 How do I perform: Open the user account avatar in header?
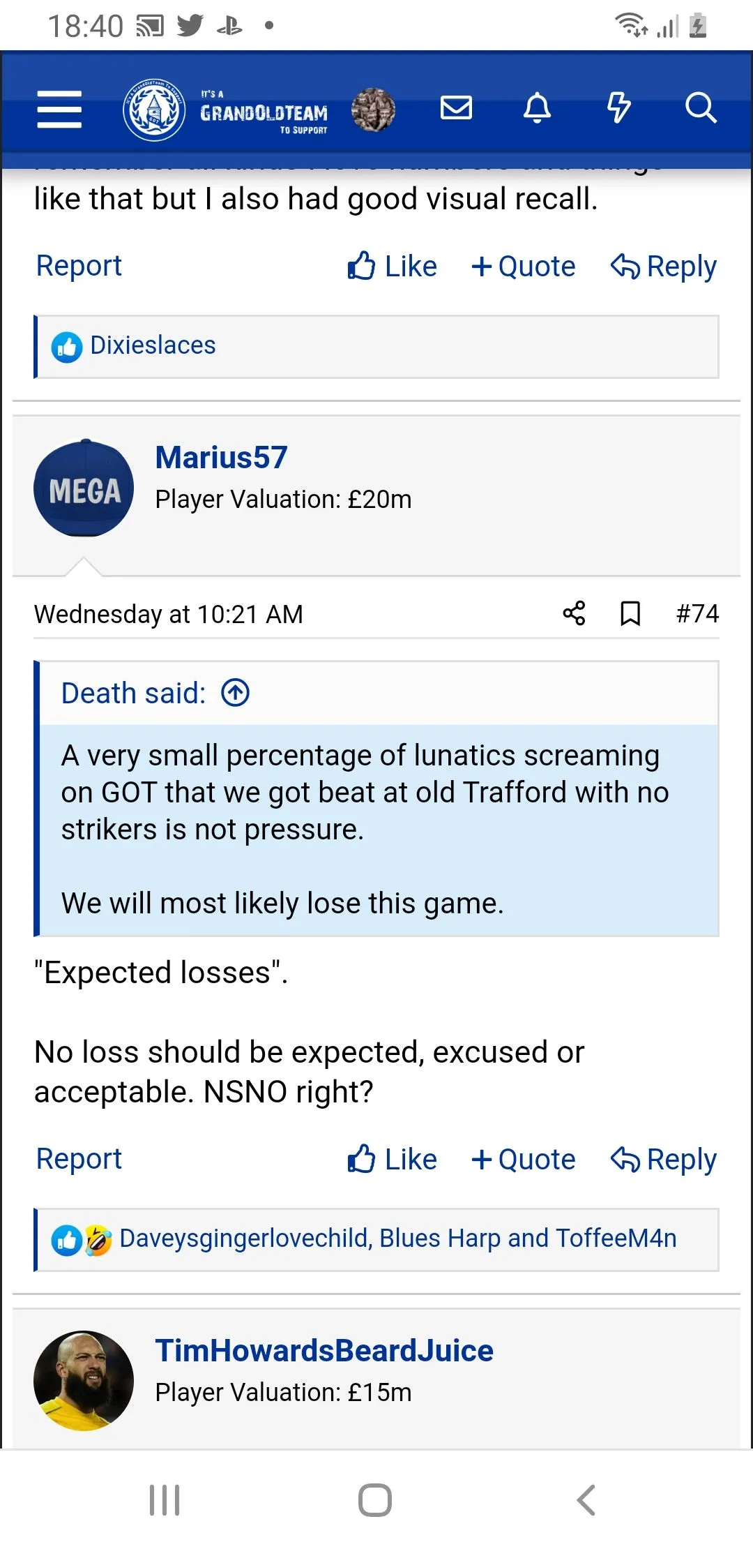(373, 110)
